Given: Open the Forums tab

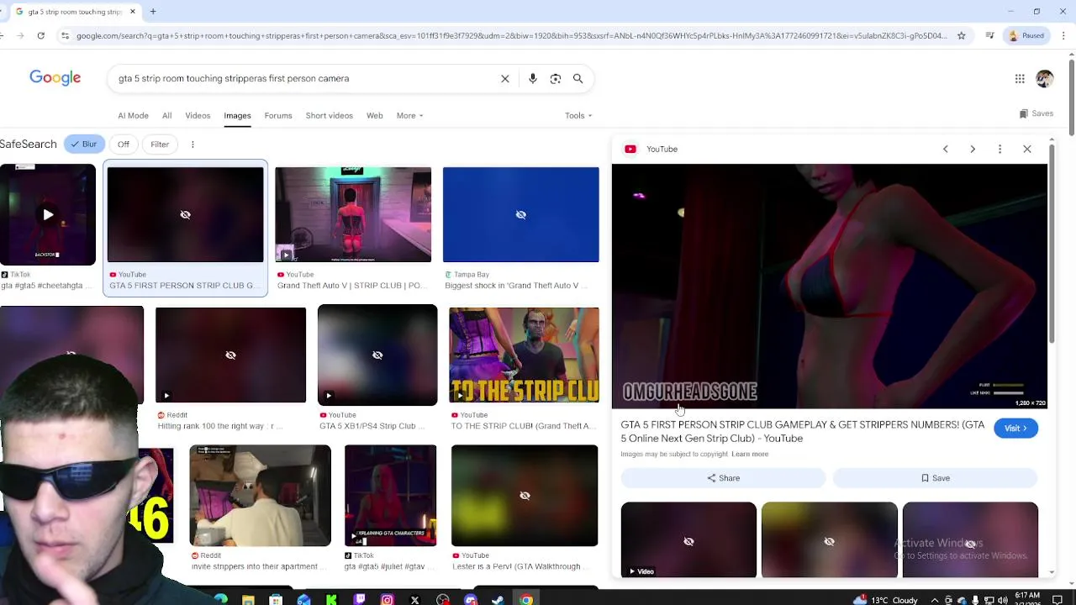Looking at the screenshot, I should [x=278, y=116].
